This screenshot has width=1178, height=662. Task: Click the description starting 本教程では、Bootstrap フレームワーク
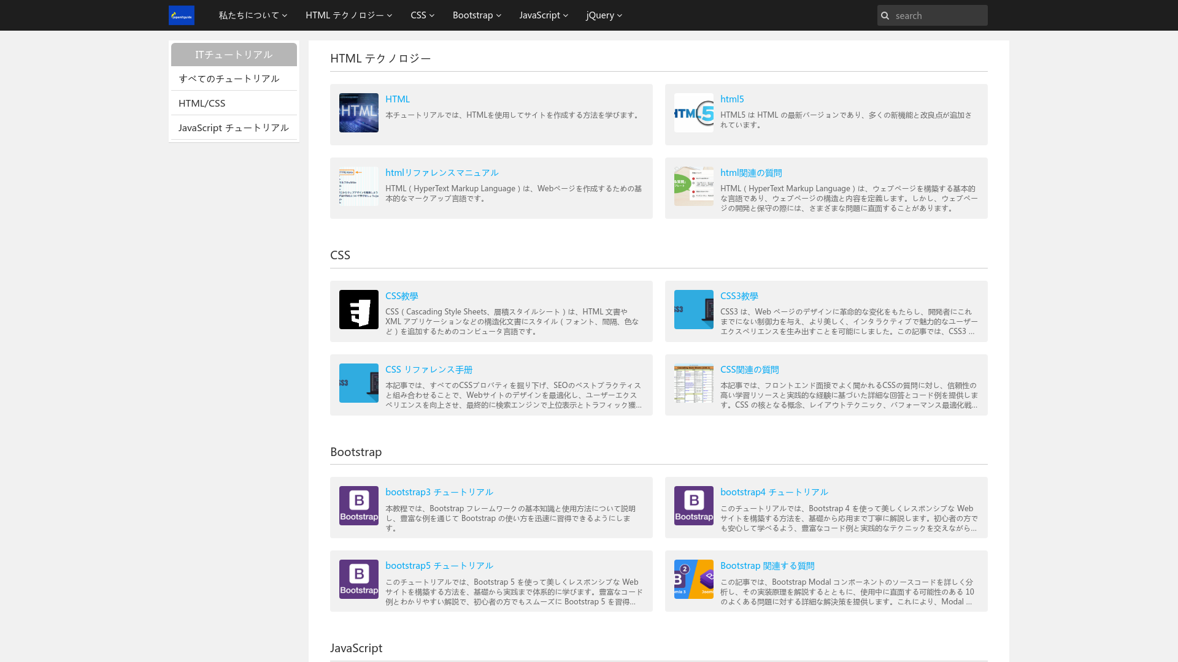point(510,519)
